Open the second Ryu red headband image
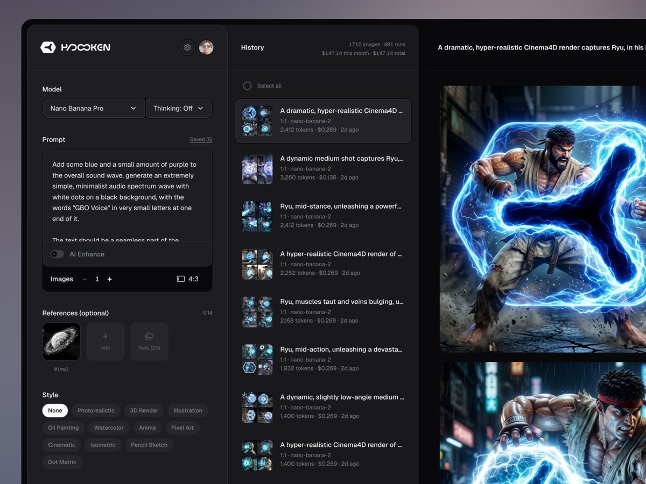646x484 pixels. click(x=543, y=423)
